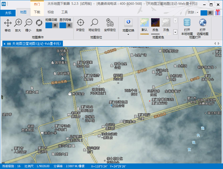Switch to the 地图 ribbon tab
The height and width of the screenshot is (169, 223).
[x=23, y=12]
